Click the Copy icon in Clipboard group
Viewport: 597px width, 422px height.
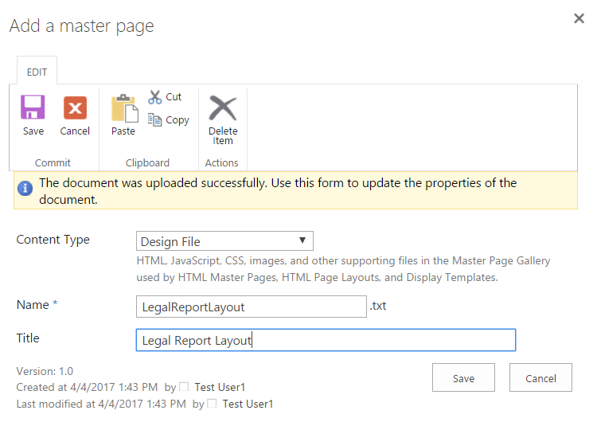coord(155,119)
